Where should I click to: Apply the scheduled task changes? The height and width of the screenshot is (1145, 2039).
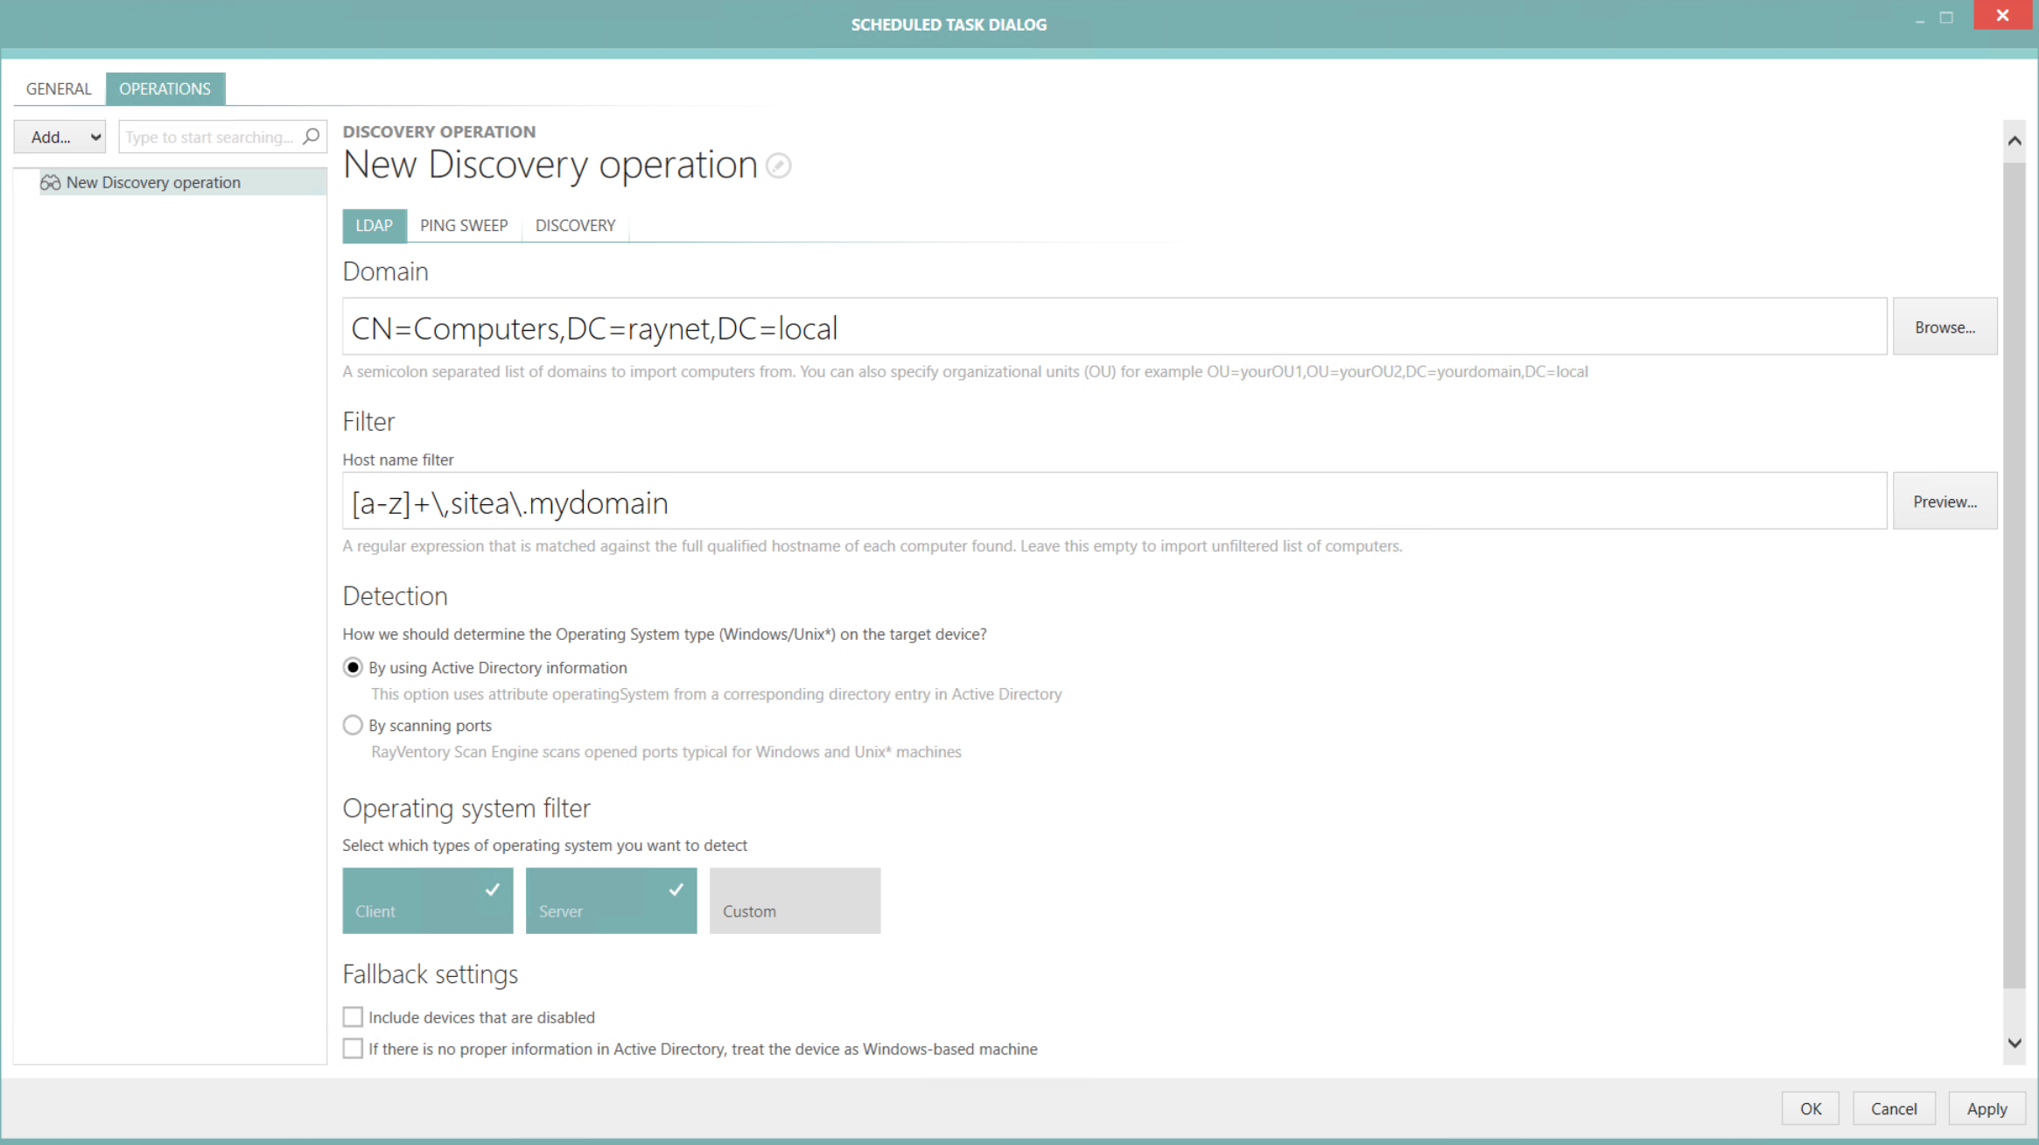point(1986,1107)
